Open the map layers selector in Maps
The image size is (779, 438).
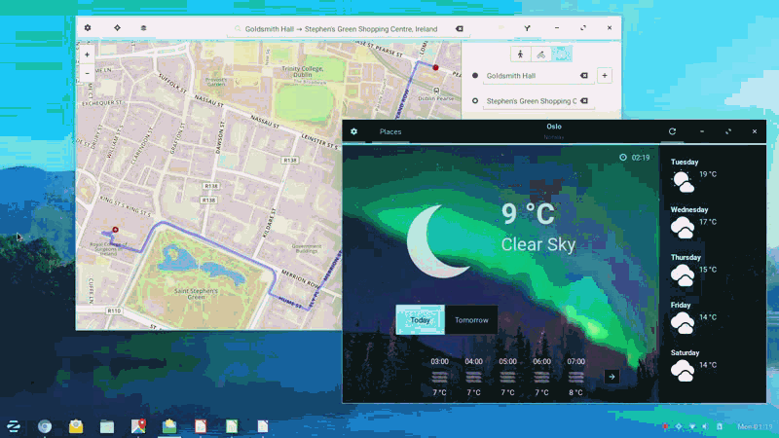click(x=143, y=28)
